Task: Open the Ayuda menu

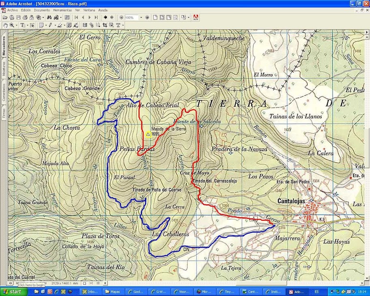Action: tap(103, 10)
